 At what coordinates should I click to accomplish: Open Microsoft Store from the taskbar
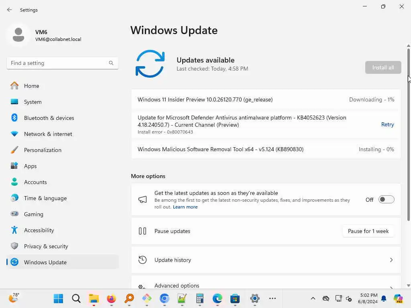coord(235,298)
